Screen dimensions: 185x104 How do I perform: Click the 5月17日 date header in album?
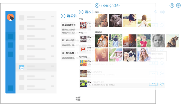point(98,32)
